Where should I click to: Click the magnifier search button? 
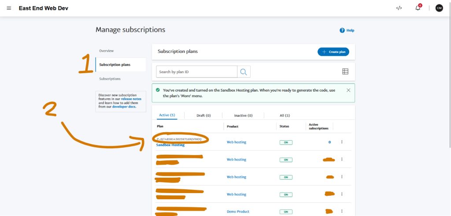click(244, 72)
